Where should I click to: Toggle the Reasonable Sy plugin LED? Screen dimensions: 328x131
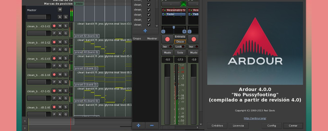click(165, 10)
